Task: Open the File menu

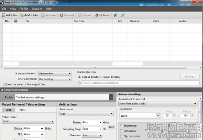Action: pyautogui.click(x=4, y=9)
